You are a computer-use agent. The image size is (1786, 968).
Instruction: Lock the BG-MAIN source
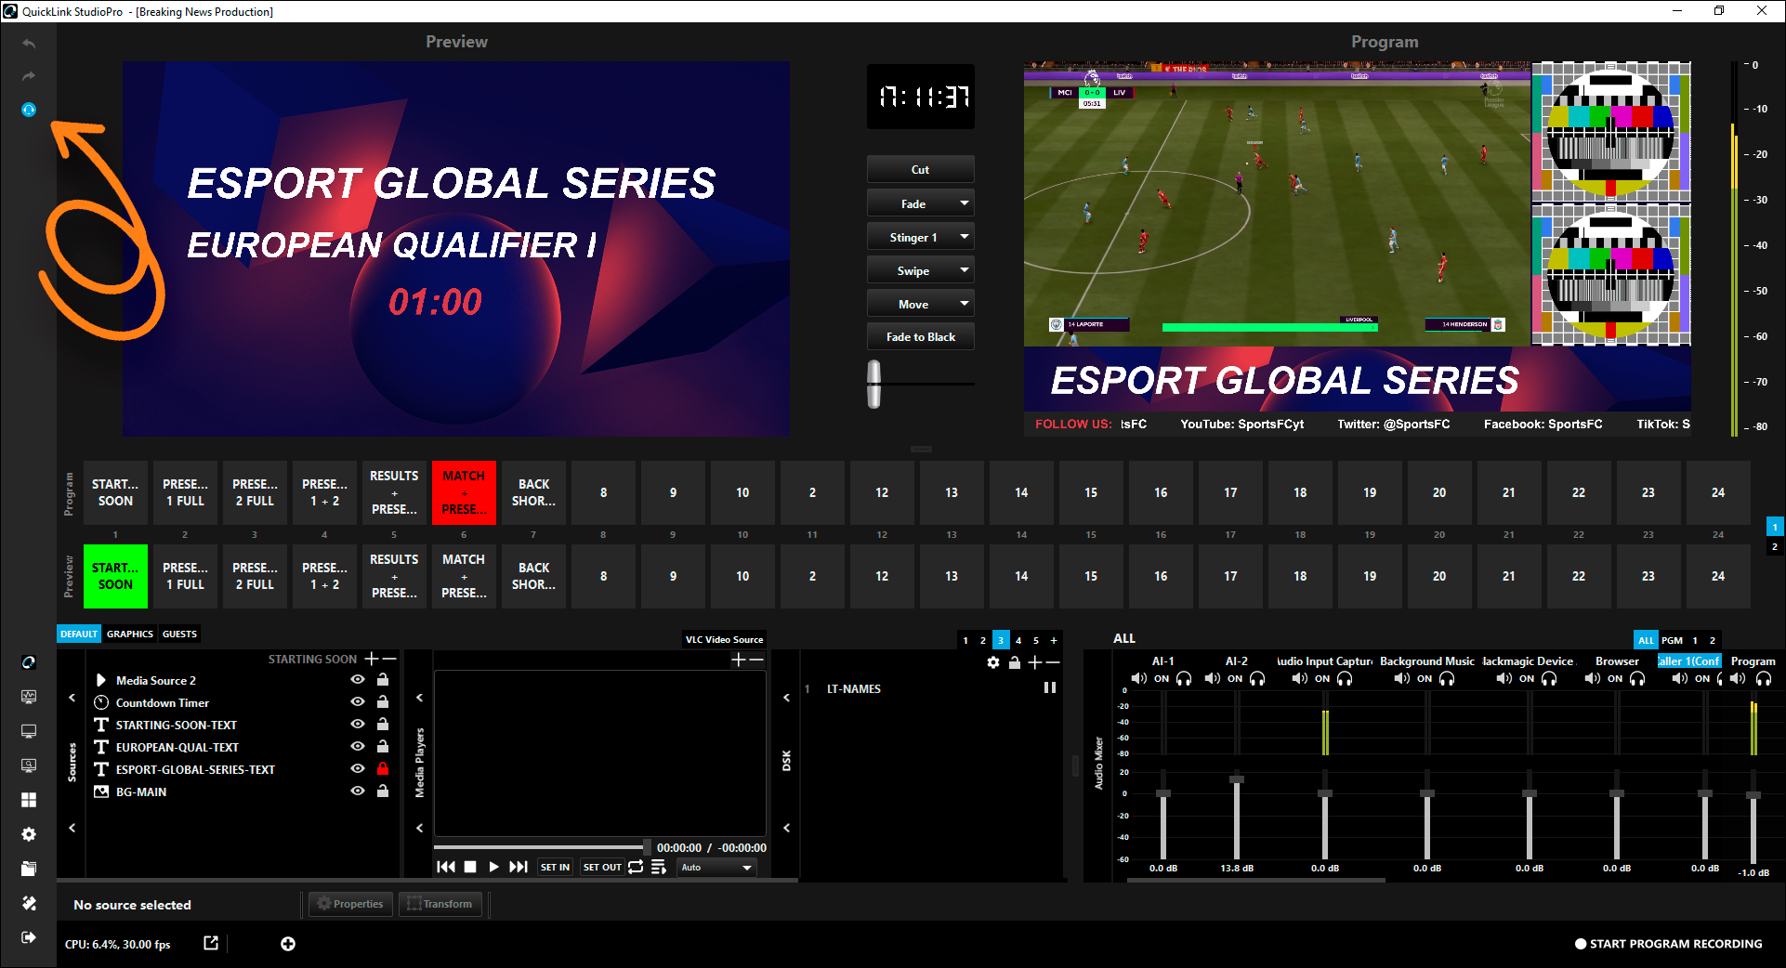[x=382, y=791]
